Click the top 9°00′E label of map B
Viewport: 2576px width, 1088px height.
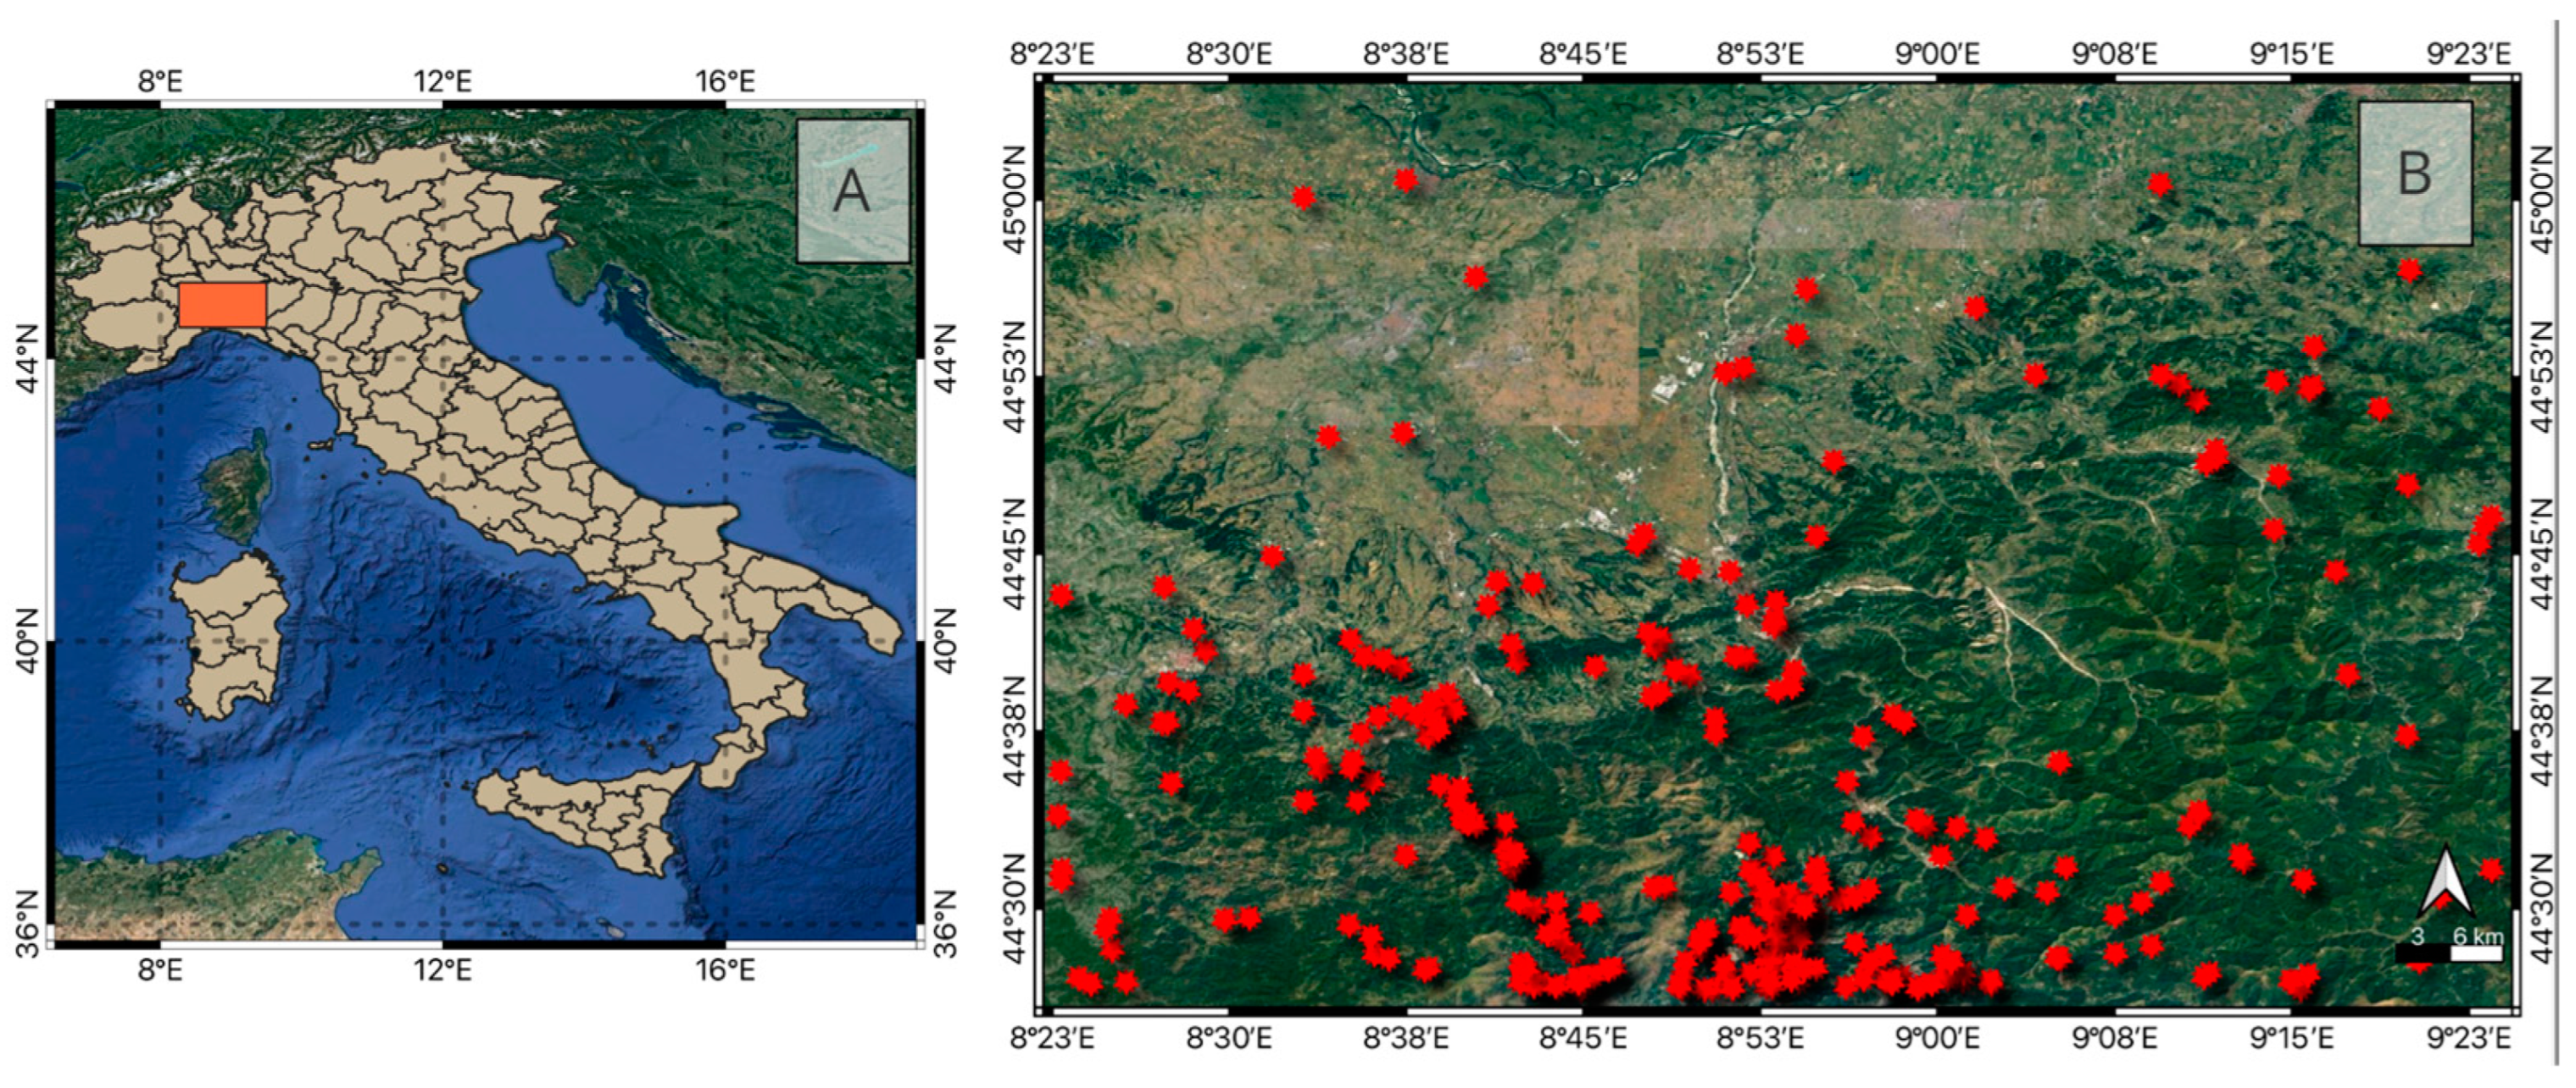[1937, 53]
